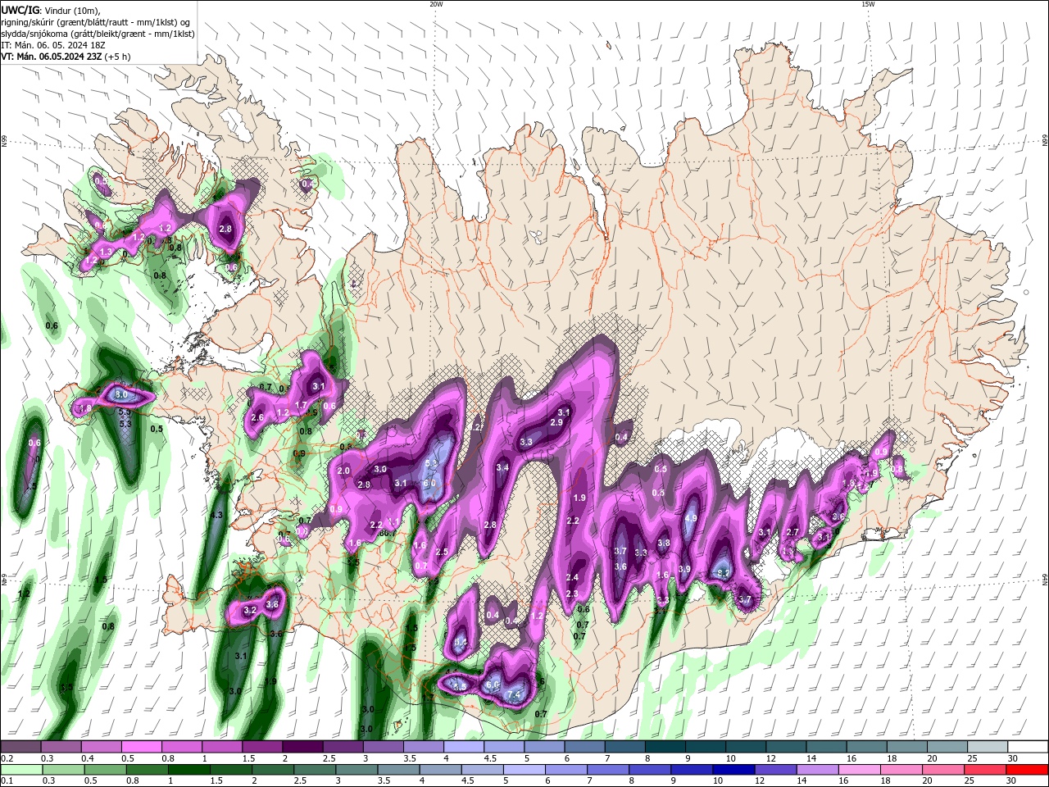This screenshot has height=787, width=1049.
Task: Select snow-scale swatch for 10–12 mm
Action: pos(746,747)
